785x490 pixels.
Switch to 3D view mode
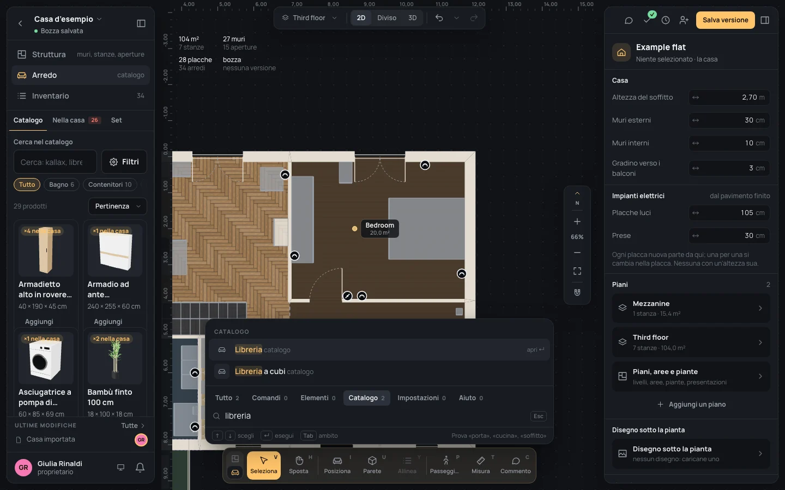pyautogui.click(x=413, y=18)
